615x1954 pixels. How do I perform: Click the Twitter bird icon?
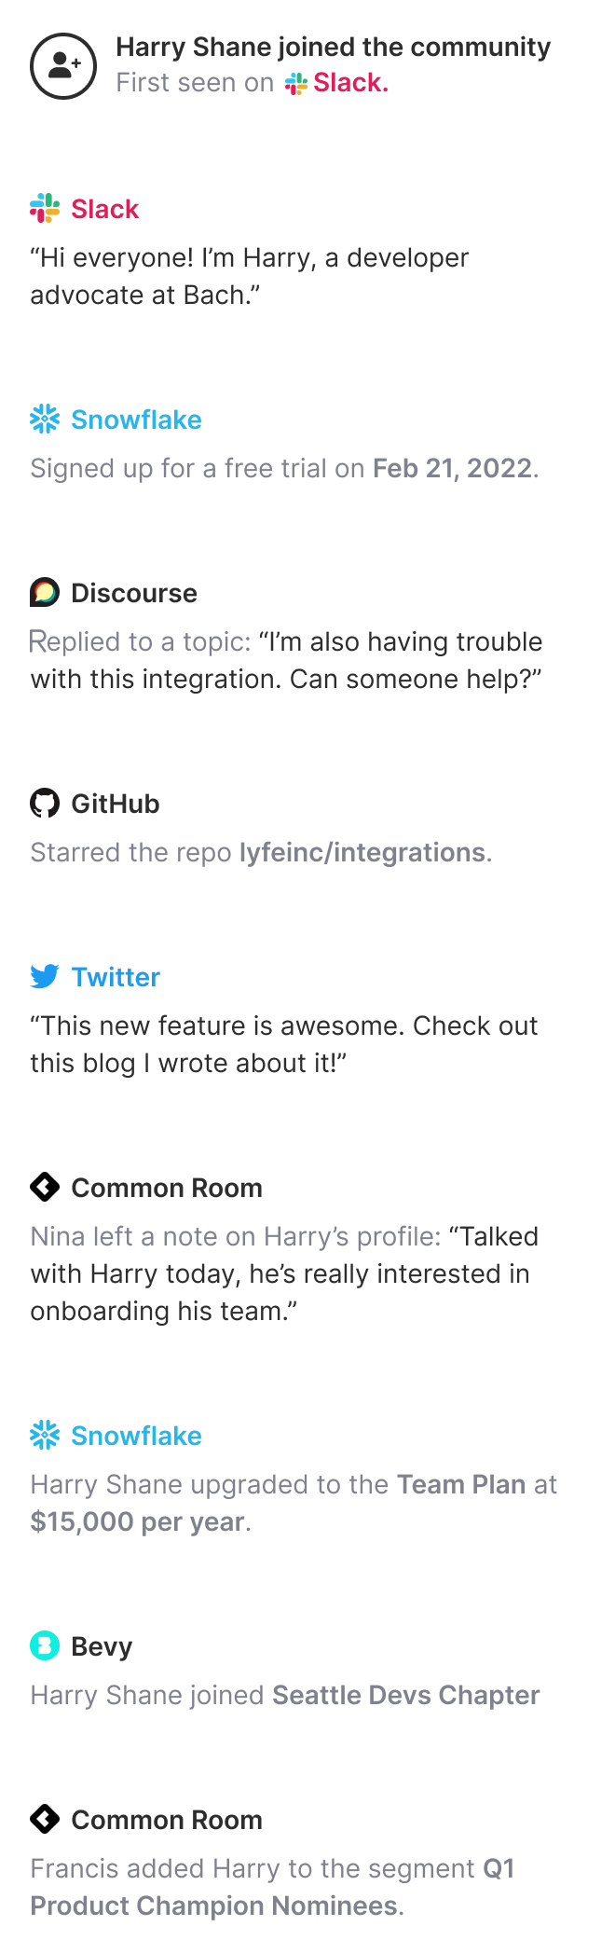(45, 976)
